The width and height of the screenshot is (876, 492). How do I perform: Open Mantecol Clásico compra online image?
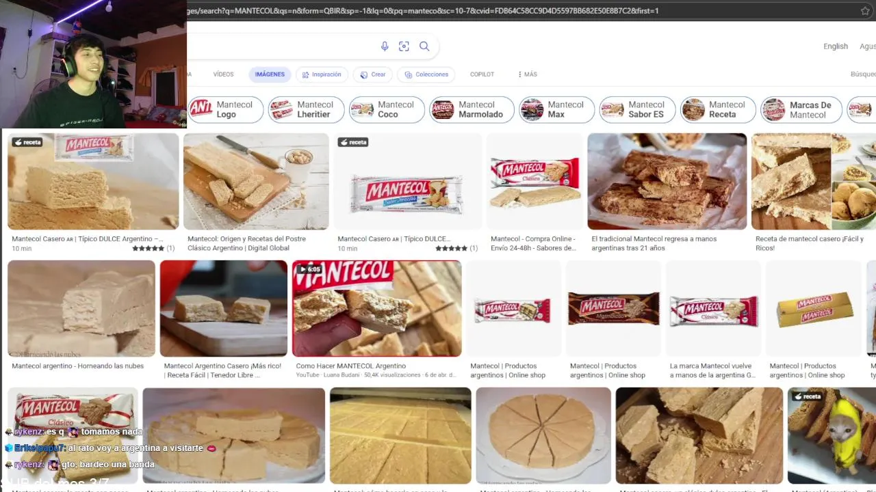click(534, 181)
